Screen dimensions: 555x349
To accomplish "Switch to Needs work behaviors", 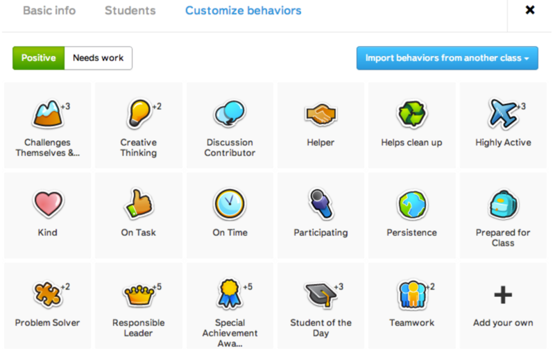I will pos(98,58).
